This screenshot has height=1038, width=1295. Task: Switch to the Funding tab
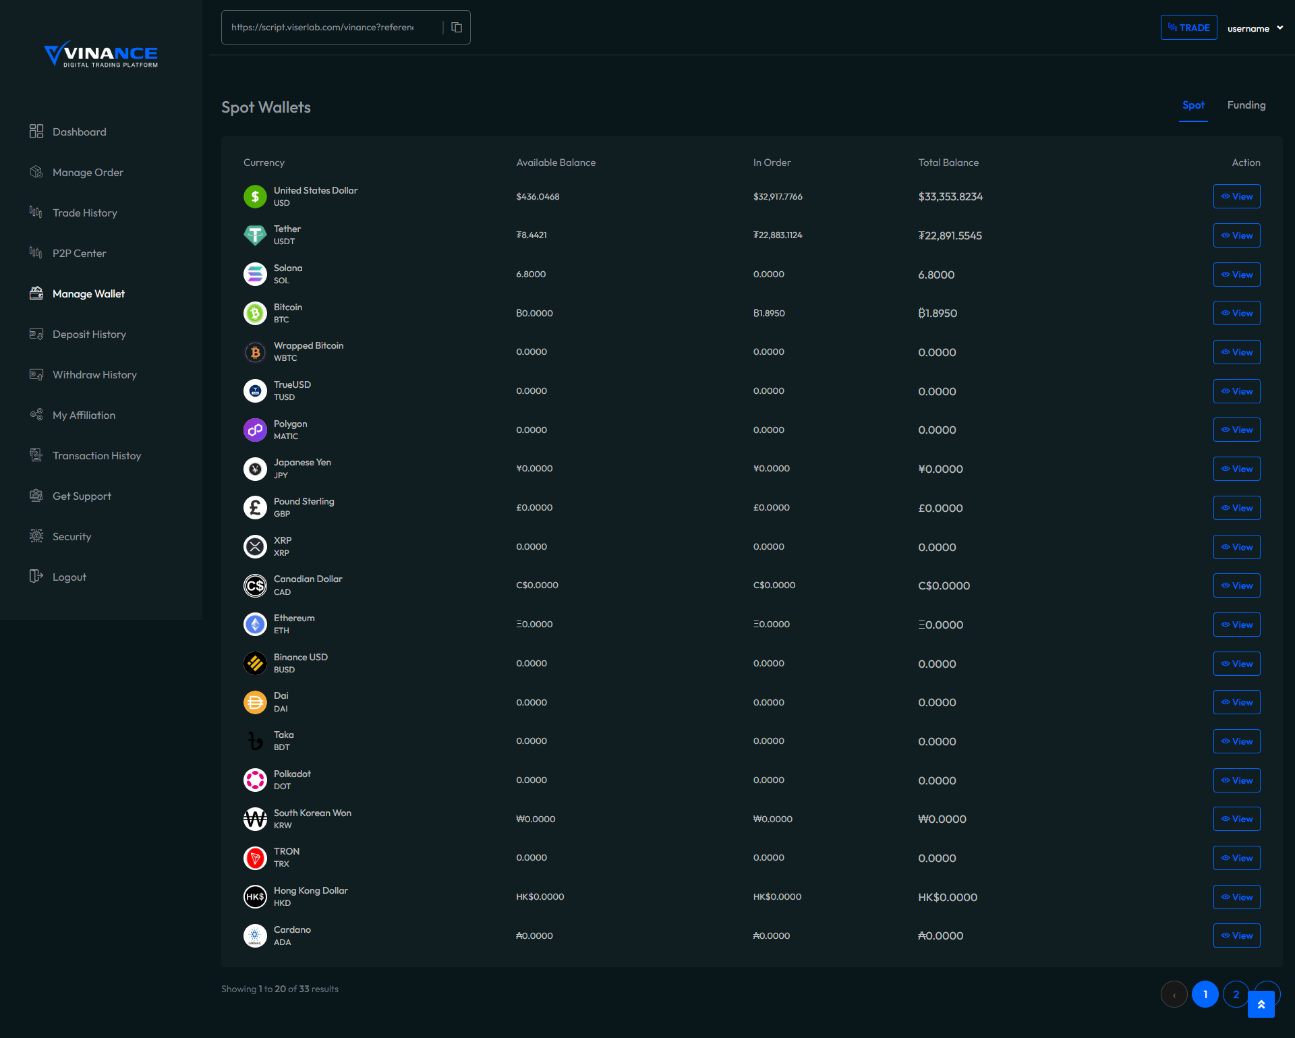click(1246, 105)
